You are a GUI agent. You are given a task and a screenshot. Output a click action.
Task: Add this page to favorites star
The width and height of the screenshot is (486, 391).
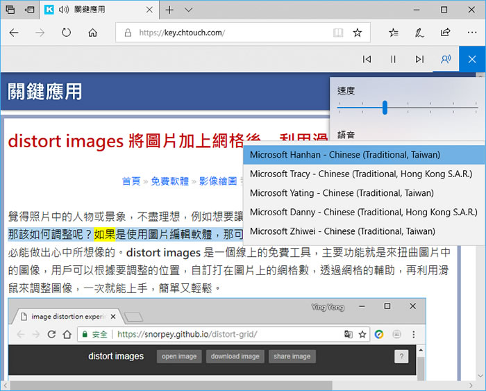[358, 33]
